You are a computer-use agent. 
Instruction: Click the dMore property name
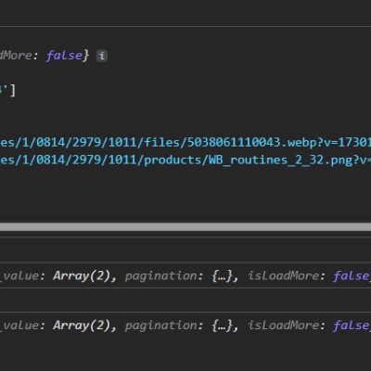(x=16, y=56)
